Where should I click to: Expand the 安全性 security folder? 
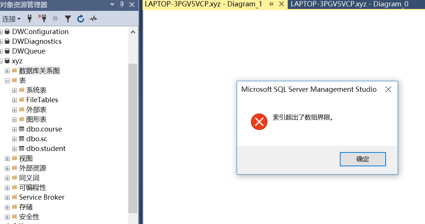tap(8, 217)
